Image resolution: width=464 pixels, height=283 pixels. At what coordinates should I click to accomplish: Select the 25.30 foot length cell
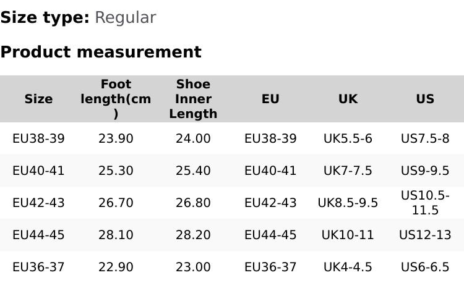[x=116, y=171]
